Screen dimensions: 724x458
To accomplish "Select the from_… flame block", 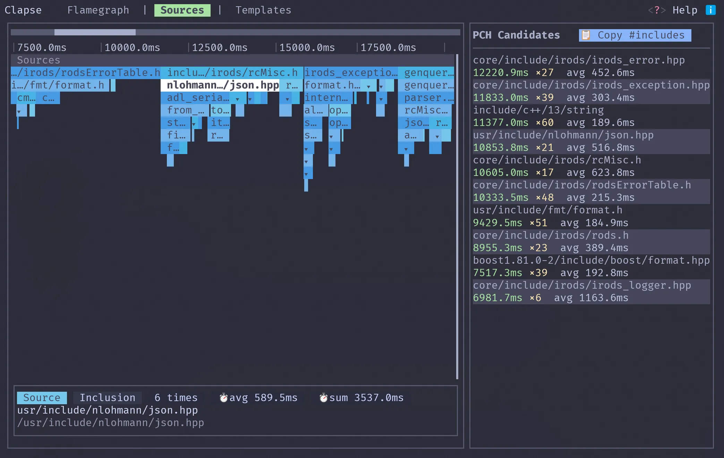I will point(185,110).
